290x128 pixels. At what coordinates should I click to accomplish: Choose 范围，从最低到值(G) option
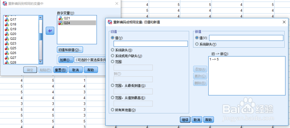pyautogui.click(x=112, y=86)
